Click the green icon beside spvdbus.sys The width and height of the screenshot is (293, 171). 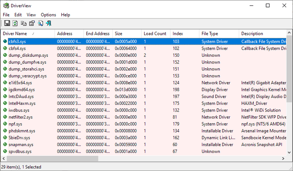click(x=5, y=151)
